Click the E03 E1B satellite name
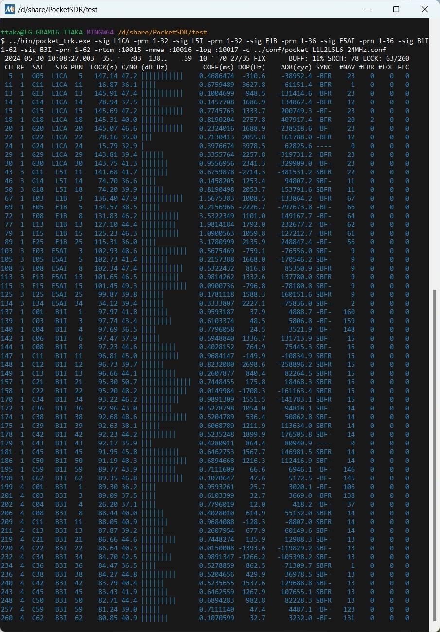Viewport: 440px width, 632px height. point(37,198)
